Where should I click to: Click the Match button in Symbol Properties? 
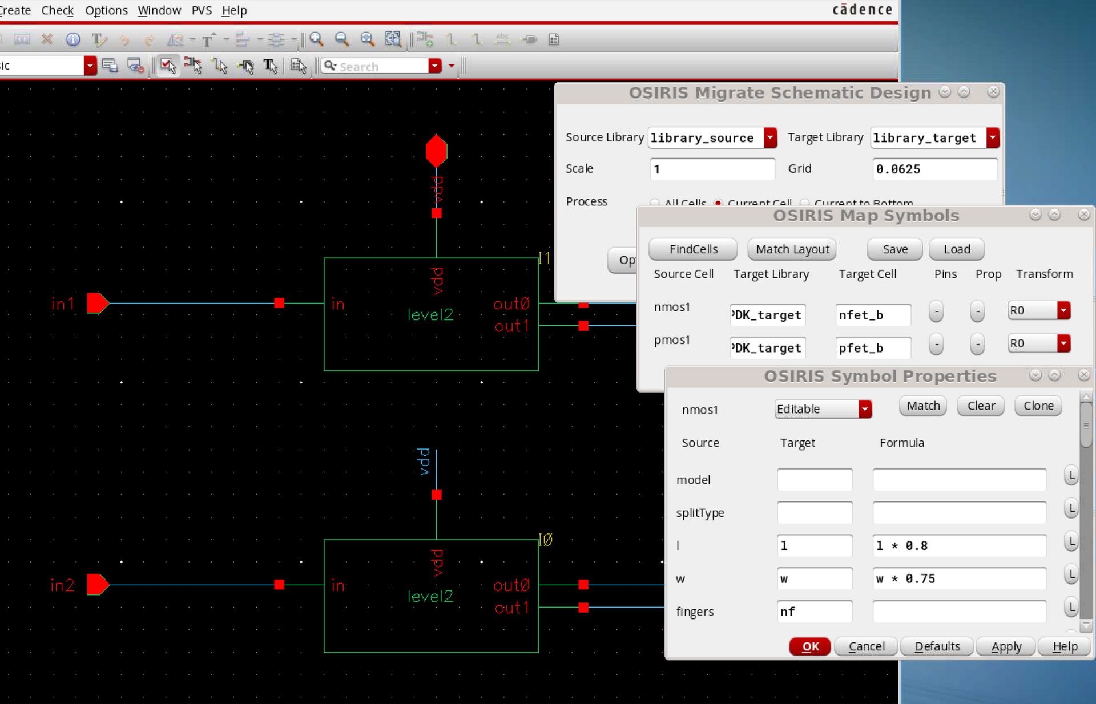[923, 406]
